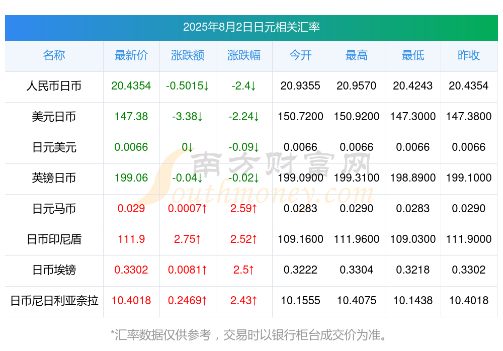Click the green 20.4354 latest price
The height and width of the screenshot is (351, 503).
click(x=131, y=85)
